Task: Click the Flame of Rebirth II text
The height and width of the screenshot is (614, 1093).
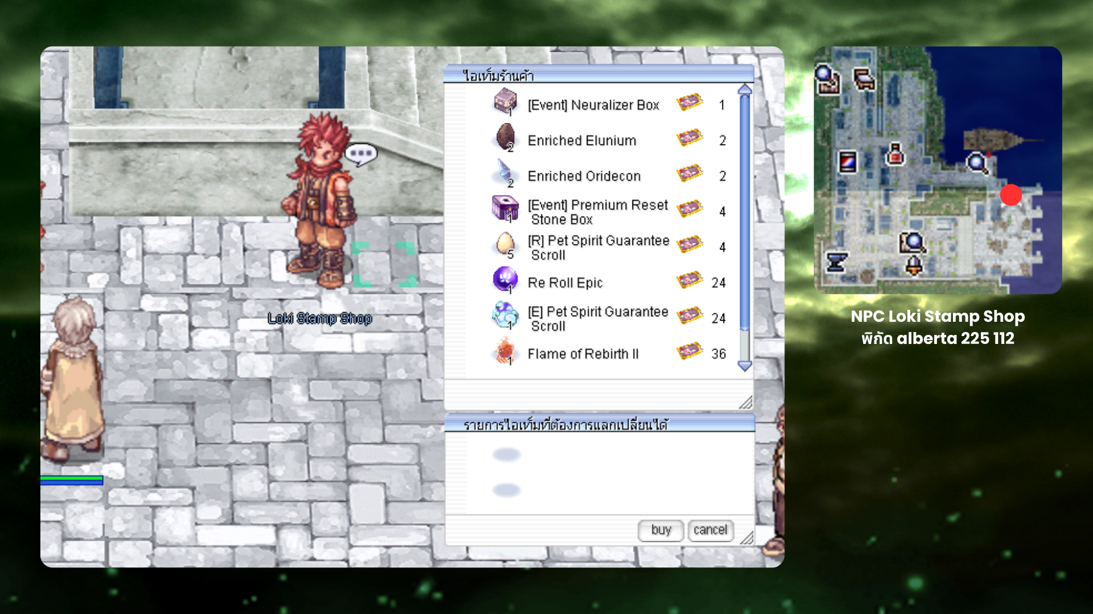Action: click(x=583, y=354)
